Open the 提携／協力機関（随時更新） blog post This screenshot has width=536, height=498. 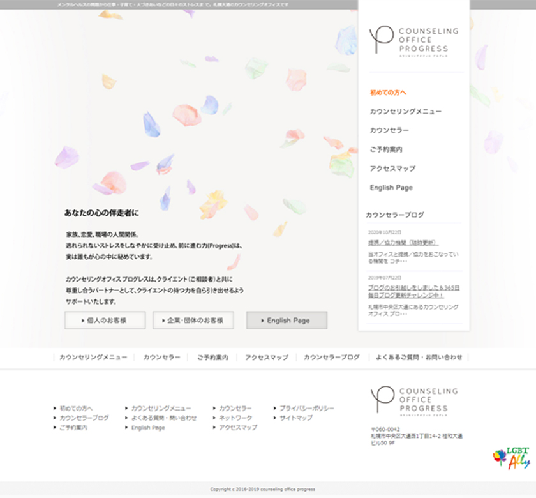(x=403, y=242)
